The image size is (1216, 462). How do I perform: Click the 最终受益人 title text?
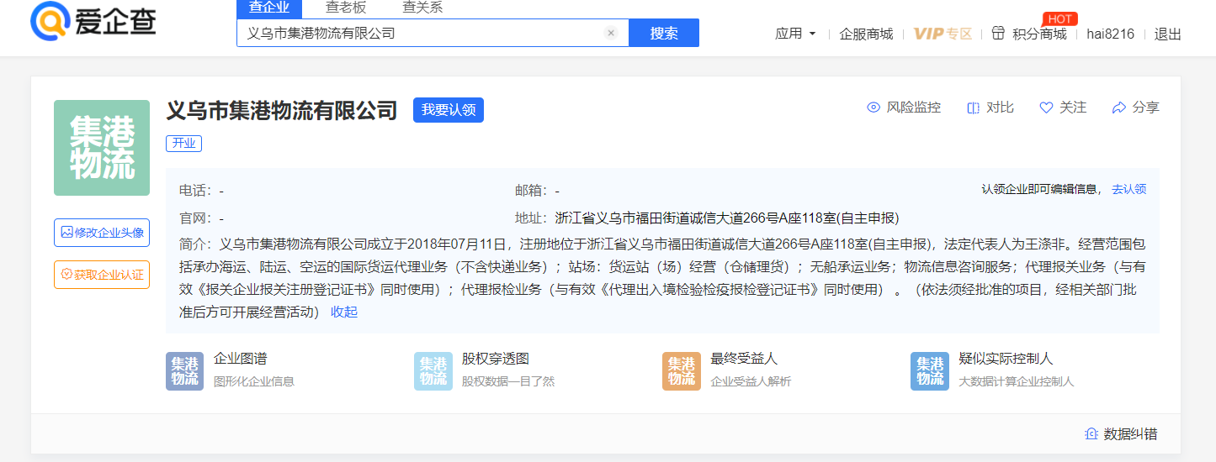click(745, 359)
